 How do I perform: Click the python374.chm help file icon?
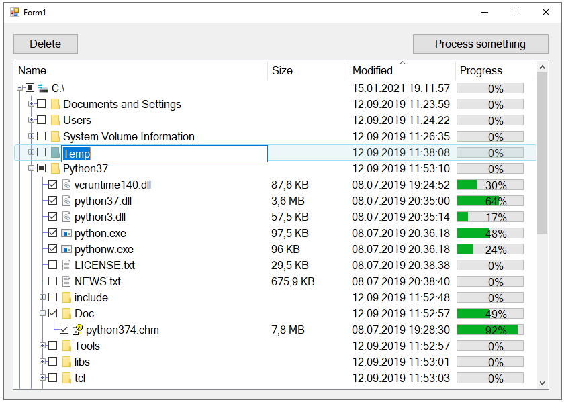point(77,330)
